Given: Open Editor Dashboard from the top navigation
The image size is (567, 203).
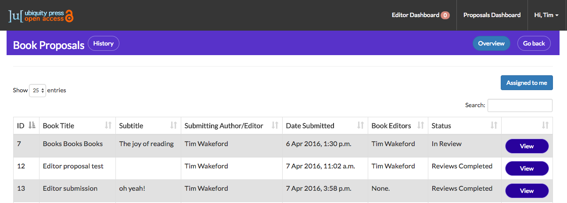Looking at the screenshot, I should [420, 15].
